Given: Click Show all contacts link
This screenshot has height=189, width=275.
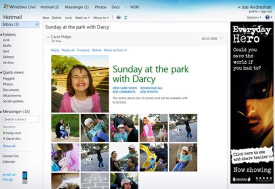Looking at the screenshot, I should click(x=9, y=146).
